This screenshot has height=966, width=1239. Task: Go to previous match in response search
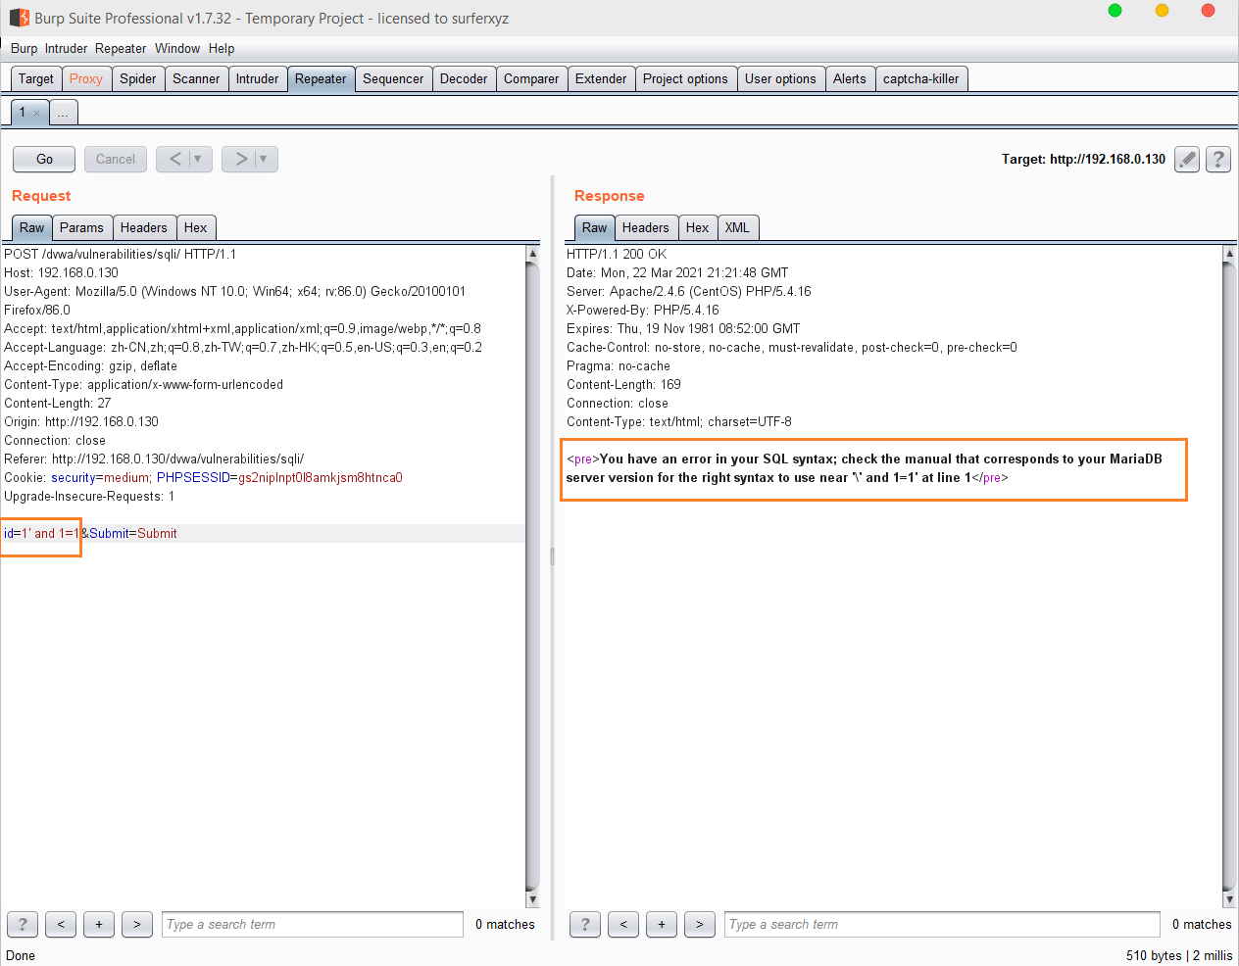623,924
